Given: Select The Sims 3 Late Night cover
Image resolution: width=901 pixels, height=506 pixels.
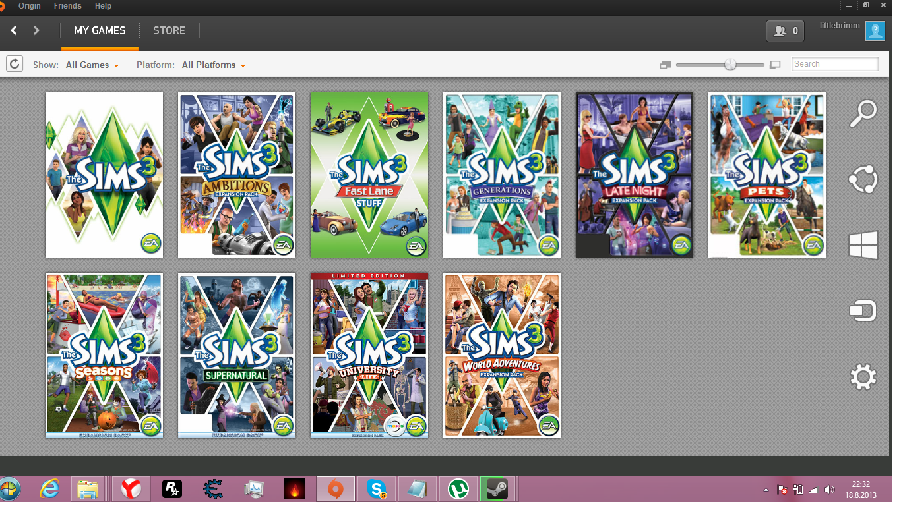Looking at the screenshot, I should [x=635, y=175].
